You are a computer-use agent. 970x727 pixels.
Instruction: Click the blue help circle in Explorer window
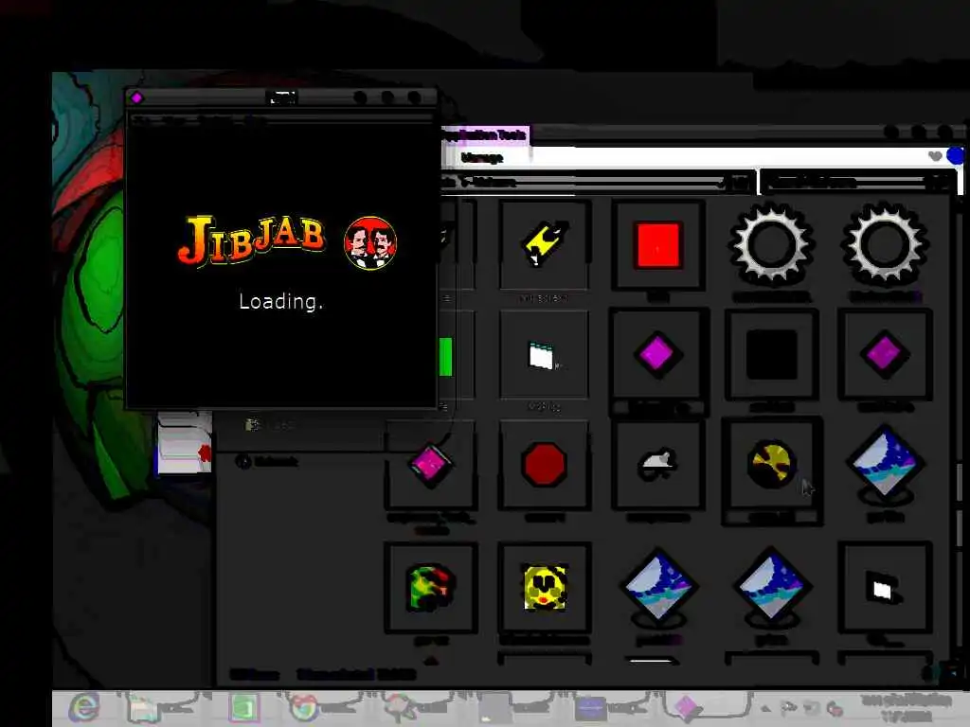tap(956, 156)
